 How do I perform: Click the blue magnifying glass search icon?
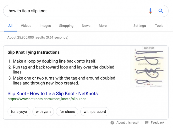pyautogui.click(x=161, y=11)
